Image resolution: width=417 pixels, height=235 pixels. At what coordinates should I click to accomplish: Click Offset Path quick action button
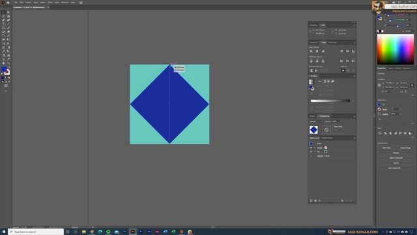click(386, 148)
